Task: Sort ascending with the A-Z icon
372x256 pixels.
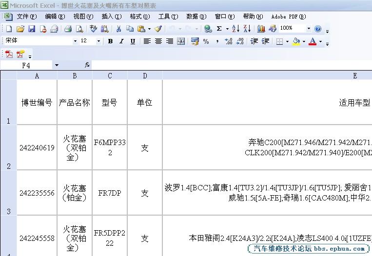Action: pyautogui.click(x=235, y=29)
